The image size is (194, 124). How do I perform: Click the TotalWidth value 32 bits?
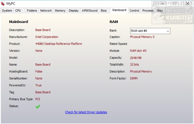click(x=134, y=64)
